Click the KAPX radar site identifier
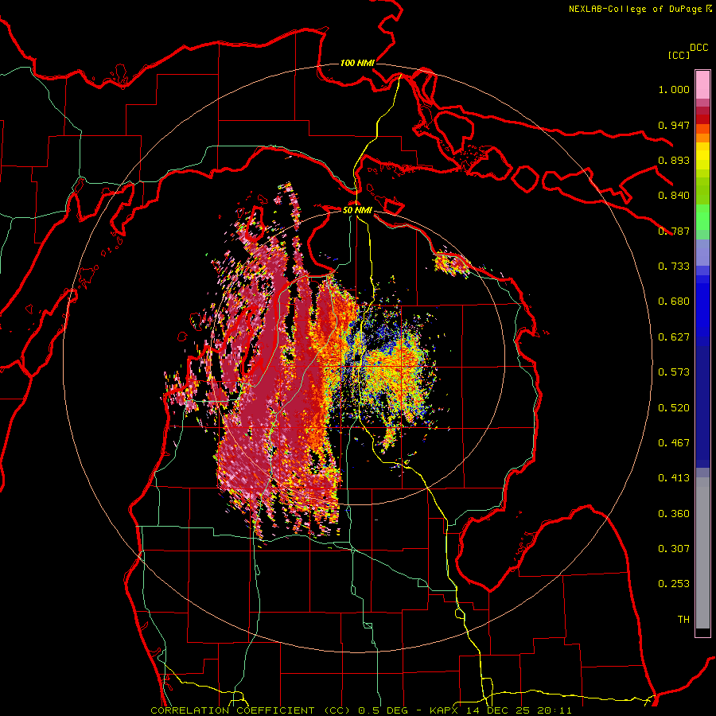This screenshot has height=716, width=716. coord(444,710)
